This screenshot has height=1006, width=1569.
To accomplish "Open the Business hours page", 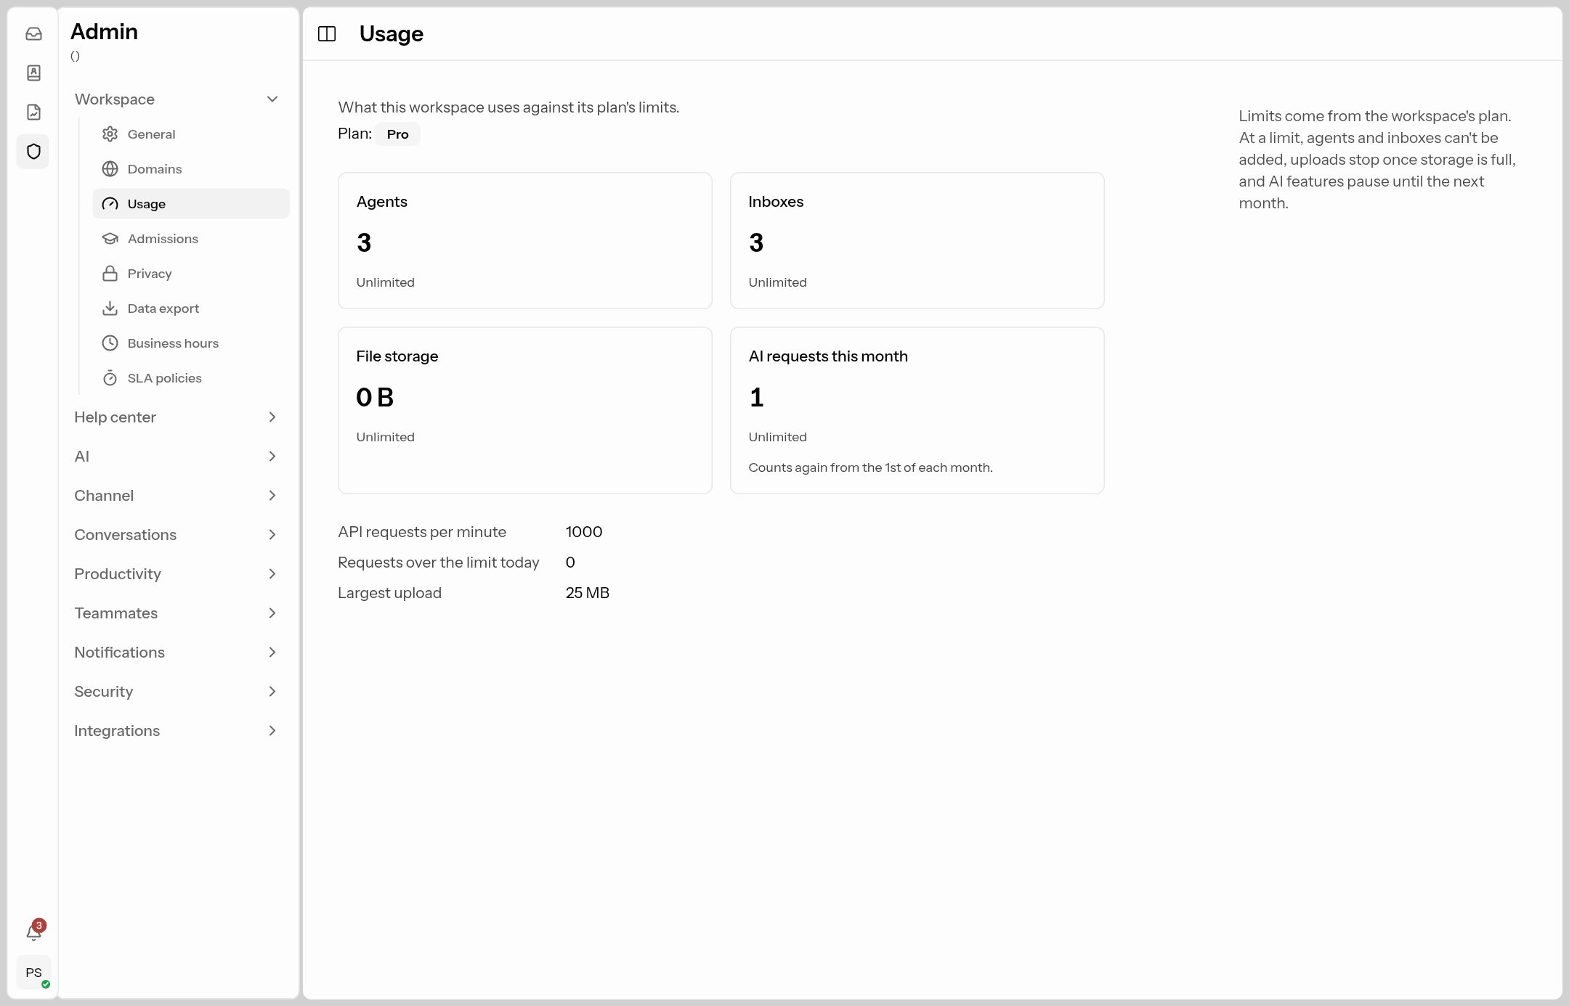I will [191, 343].
